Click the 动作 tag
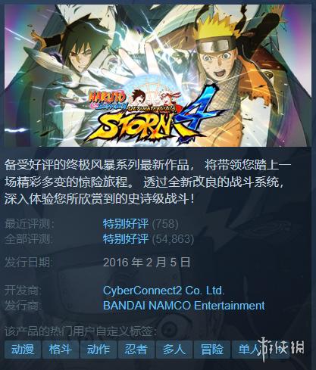Image resolution: width=316 pixels, height=370 pixels. point(99,350)
